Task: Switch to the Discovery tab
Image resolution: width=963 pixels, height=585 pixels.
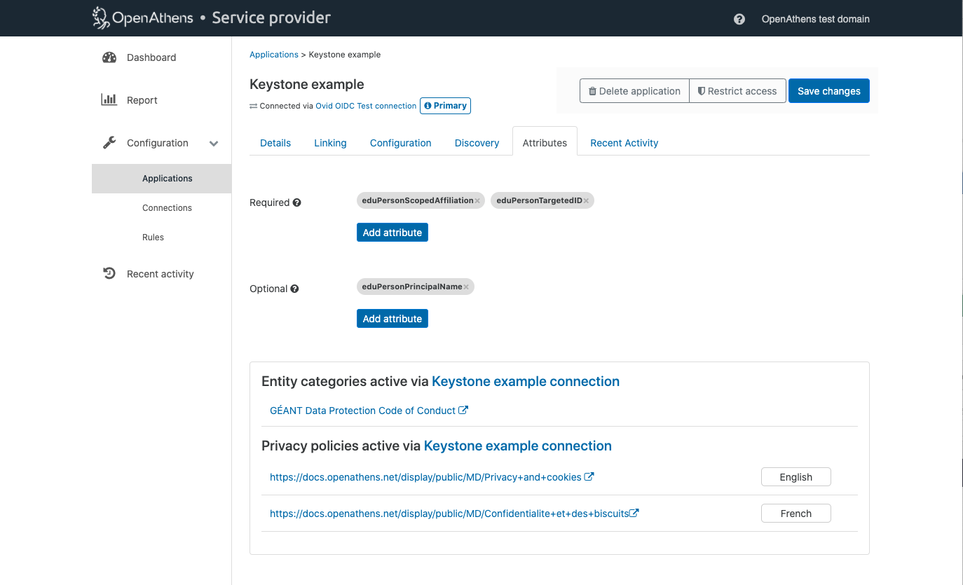Action: 477,143
